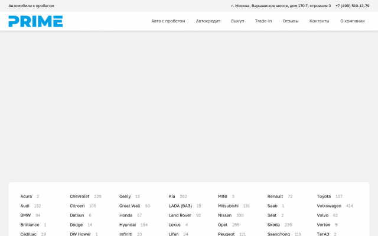Image resolution: width=378 pixels, height=236 pixels.
Task: Select the Lifan brand
Action: point(174,234)
